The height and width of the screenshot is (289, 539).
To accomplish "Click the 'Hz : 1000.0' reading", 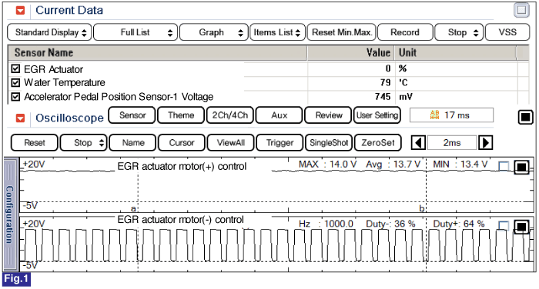I will (x=326, y=224).
